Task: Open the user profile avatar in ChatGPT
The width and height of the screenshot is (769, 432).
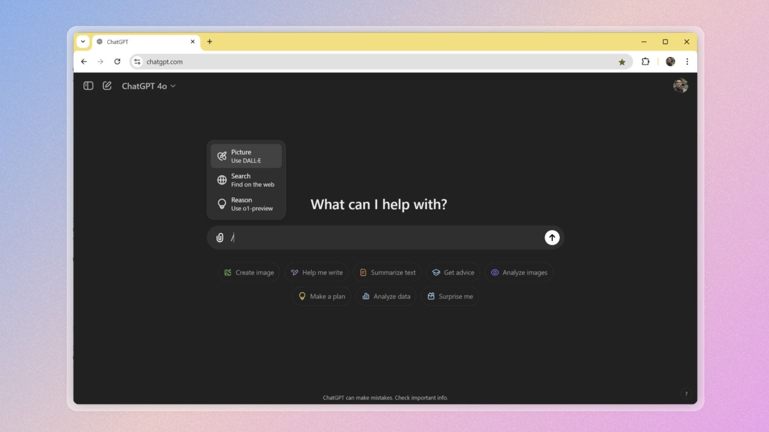Action: pos(680,86)
